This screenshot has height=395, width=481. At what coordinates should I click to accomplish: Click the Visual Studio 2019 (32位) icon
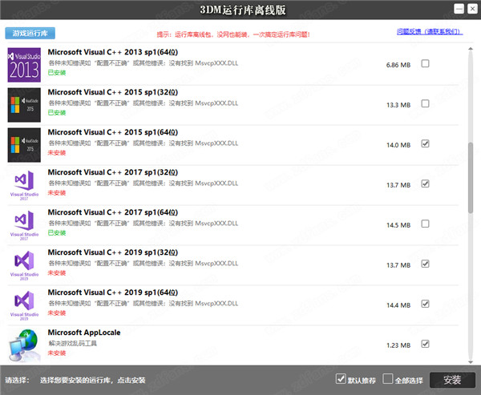(x=24, y=264)
